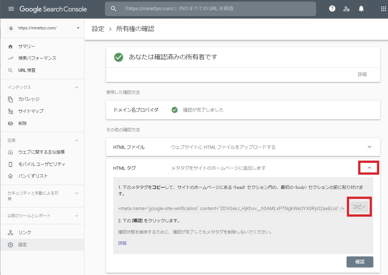The image size is (388, 275).
Task: Open the Google apps grid
Action: (383, 9)
